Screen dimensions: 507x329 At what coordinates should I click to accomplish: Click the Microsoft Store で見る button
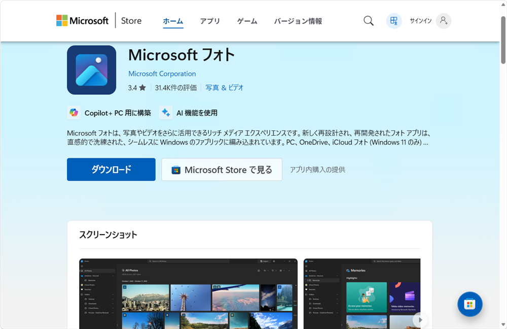point(222,170)
